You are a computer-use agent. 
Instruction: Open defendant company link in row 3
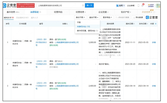pyautogui.click(x=67, y=86)
